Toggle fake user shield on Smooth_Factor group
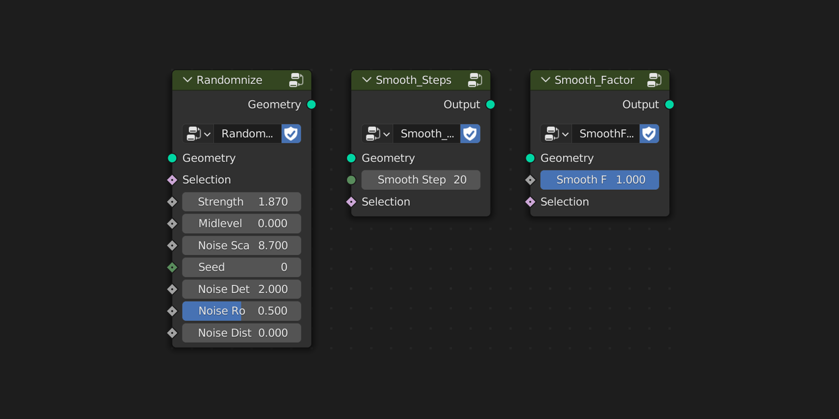The height and width of the screenshot is (419, 839). point(649,133)
